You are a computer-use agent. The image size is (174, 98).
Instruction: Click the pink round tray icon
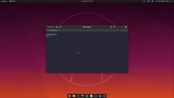[x=153, y=1]
